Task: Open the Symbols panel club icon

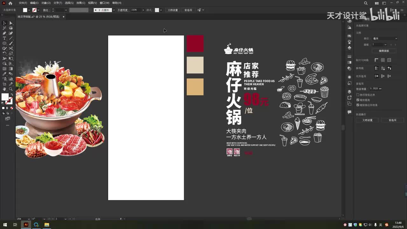Action: tap(349, 48)
